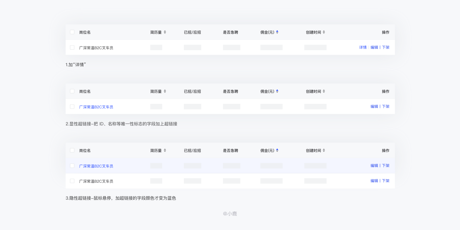This screenshot has height=230, width=460.
Task: Click black 广深常温B2C叉车员 in last white row
Action: [x=96, y=182]
